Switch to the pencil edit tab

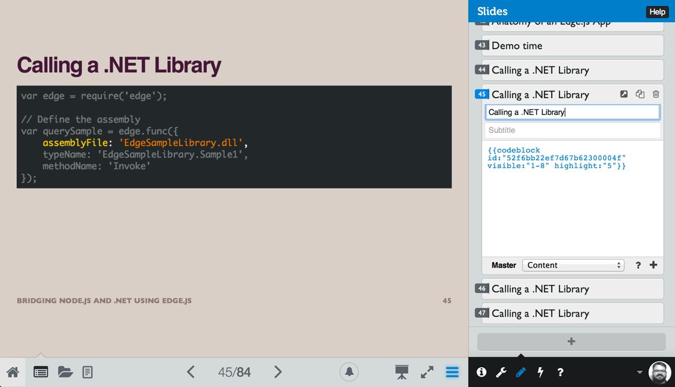pos(520,372)
